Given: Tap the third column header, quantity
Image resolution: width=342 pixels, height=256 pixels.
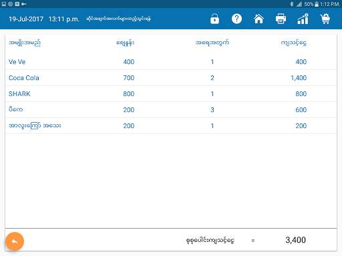Looking at the screenshot, I should pyautogui.click(x=212, y=43).
